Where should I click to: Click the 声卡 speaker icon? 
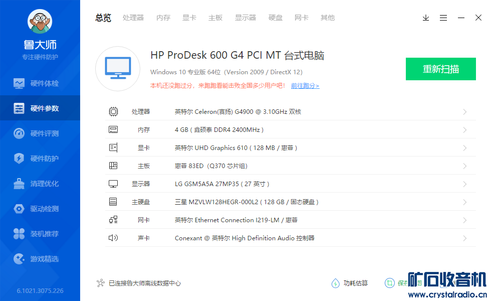[x=113, y=238]
